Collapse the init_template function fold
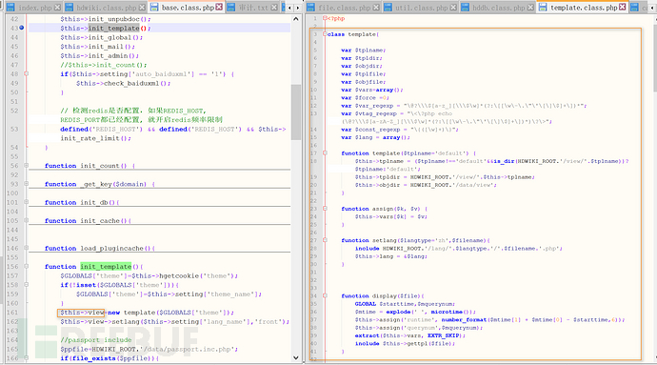 point(26,267)
